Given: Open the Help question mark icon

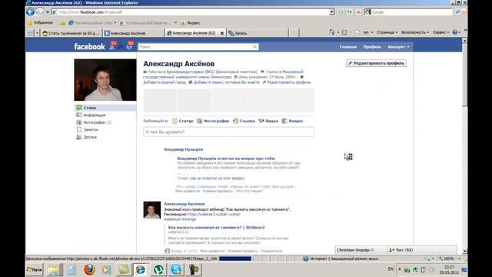Looking at the screenshot, I should click(x=454, y=32).
